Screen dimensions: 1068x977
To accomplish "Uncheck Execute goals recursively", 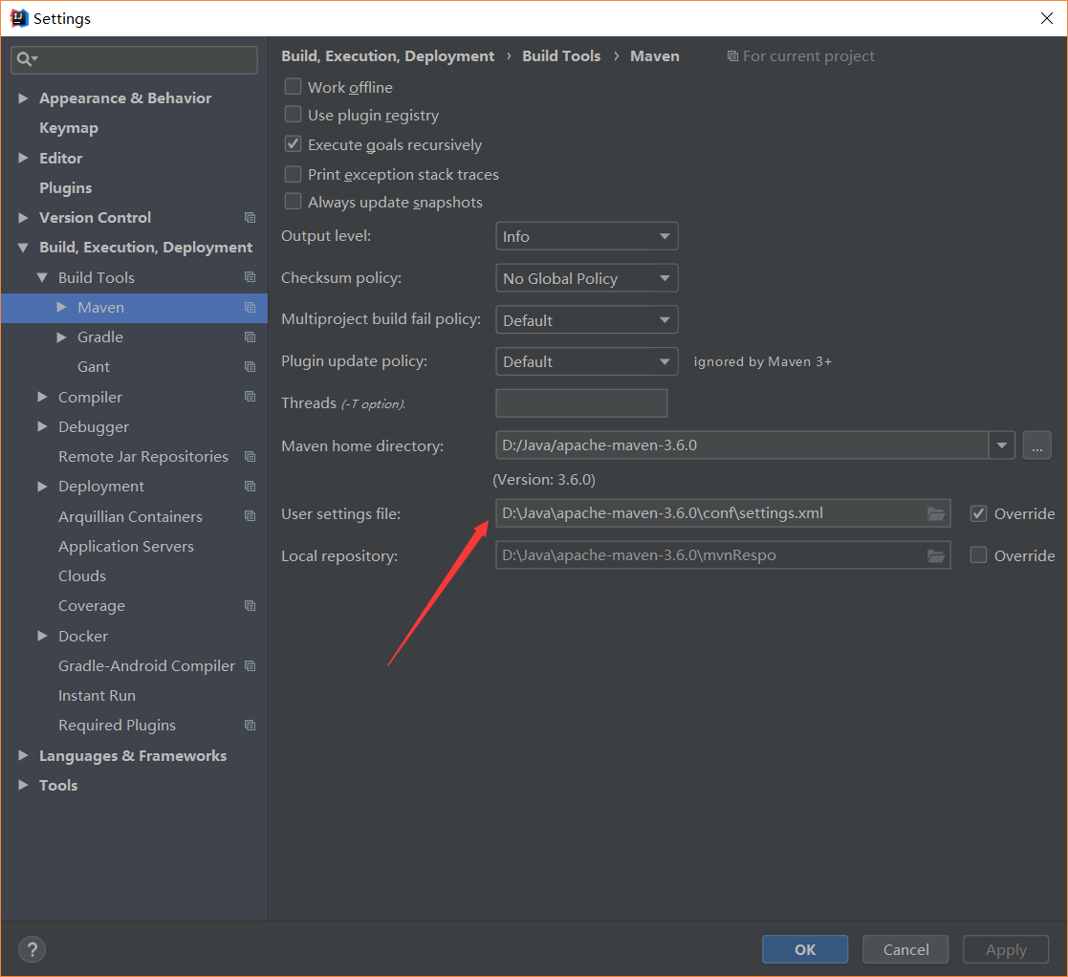I will coord(293,143).
